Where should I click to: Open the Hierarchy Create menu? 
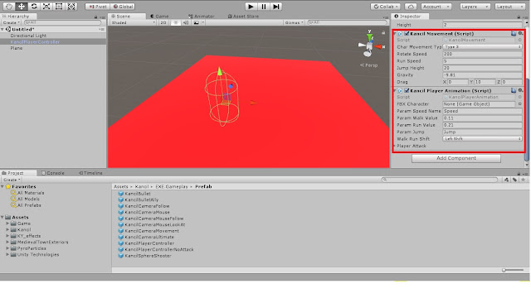pos(11,22)
